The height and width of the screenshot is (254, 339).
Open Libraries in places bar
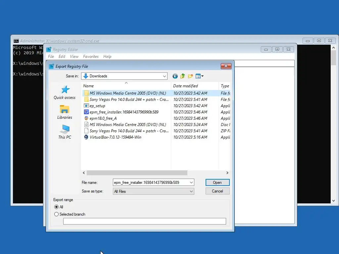pos(65,112)
